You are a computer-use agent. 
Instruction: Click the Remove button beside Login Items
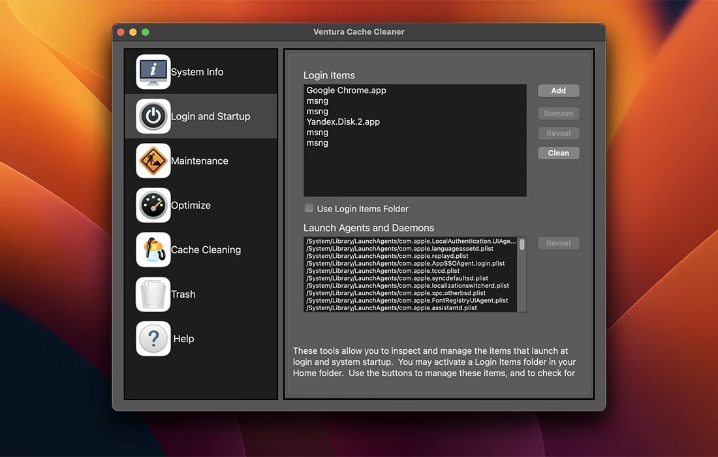coord(558,114)
